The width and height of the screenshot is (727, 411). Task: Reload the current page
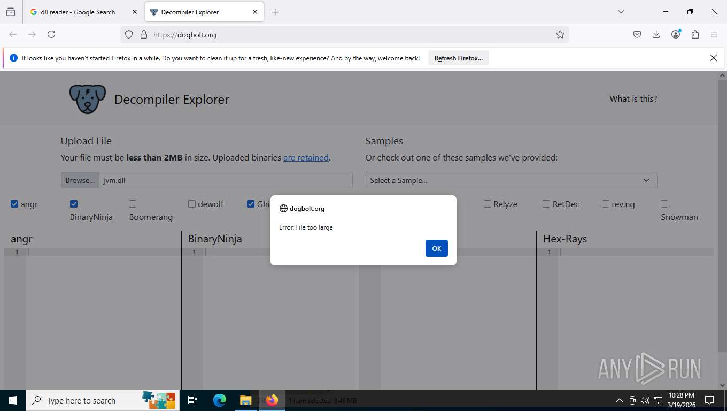point(51,34)
